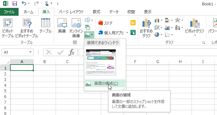The width and height of the screenshot is (217, 115).
Task: Choose 画面の領域(C) menu entry
Action: [x=105, y=83]
